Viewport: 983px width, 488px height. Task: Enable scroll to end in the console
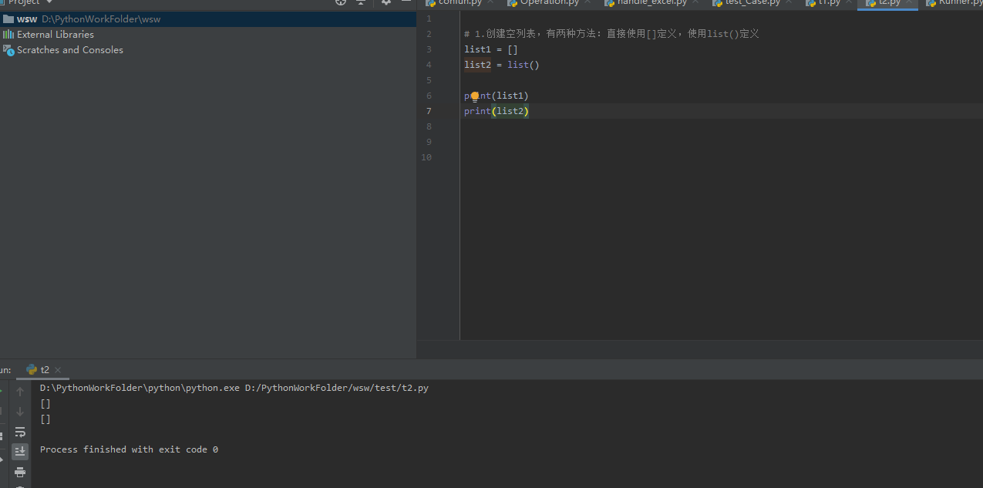19,451
